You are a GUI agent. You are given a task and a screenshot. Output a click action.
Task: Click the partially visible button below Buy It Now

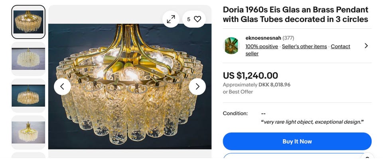tap(297, 158)
